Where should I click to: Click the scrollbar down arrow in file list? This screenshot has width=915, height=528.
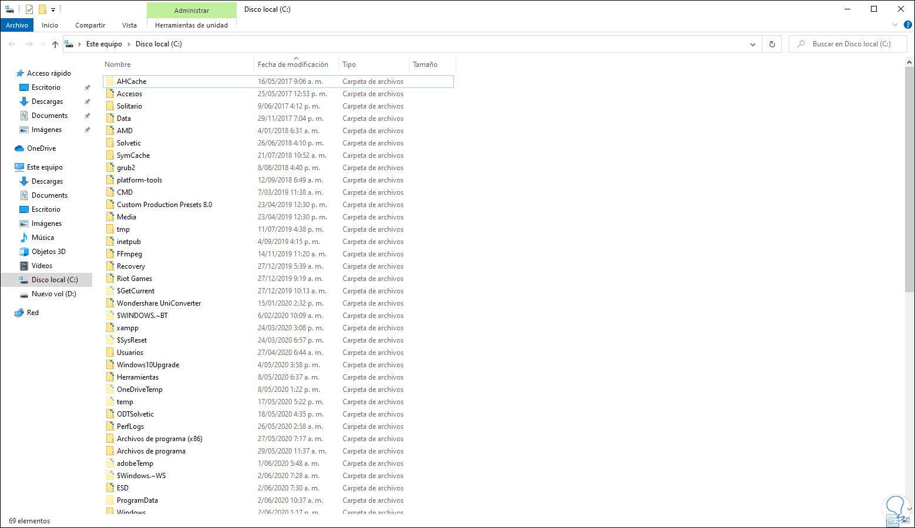910,509
